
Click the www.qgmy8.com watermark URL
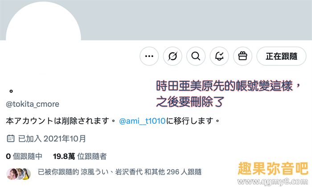pos(273,182)
